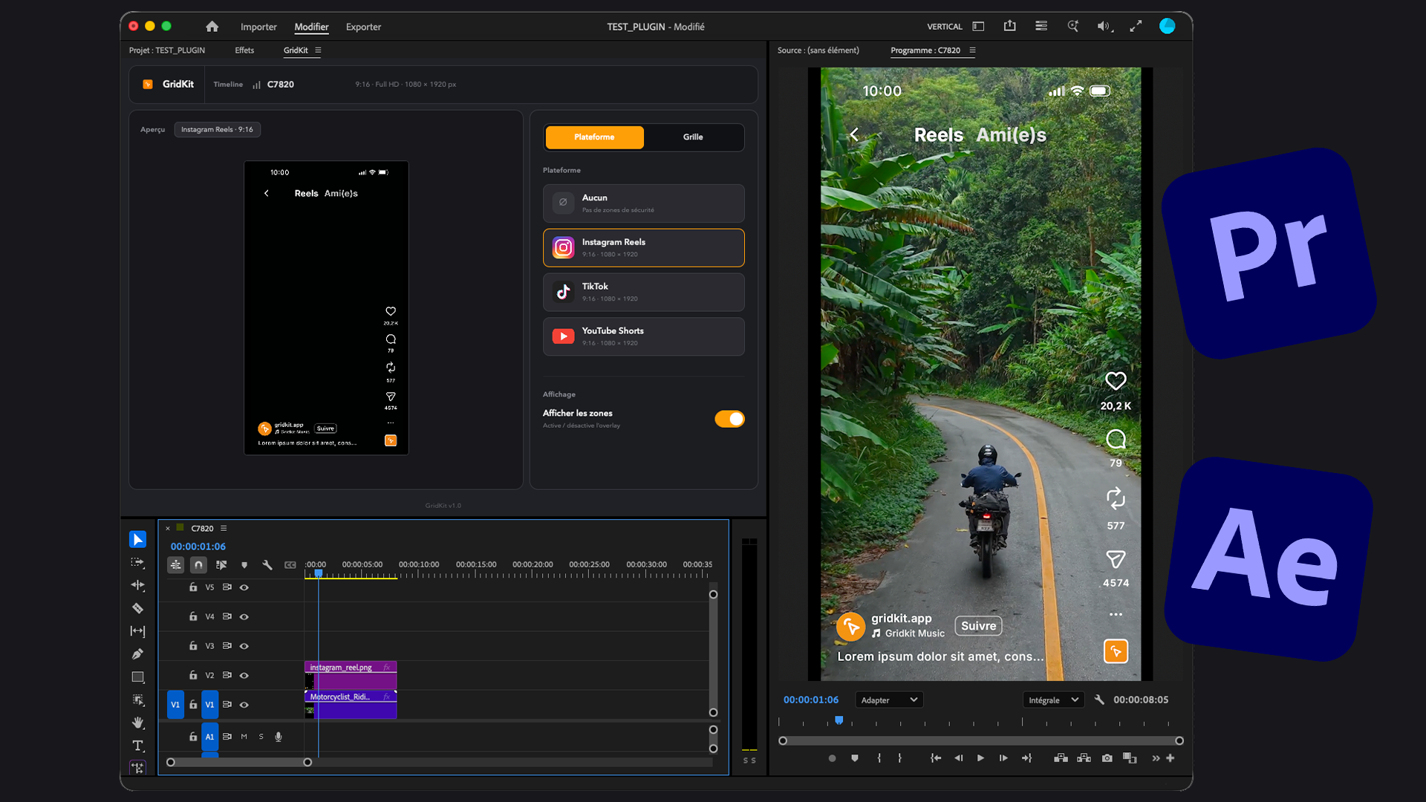Open the Programme C7820 panel menu
The image size is (1426, 802).
972,50
